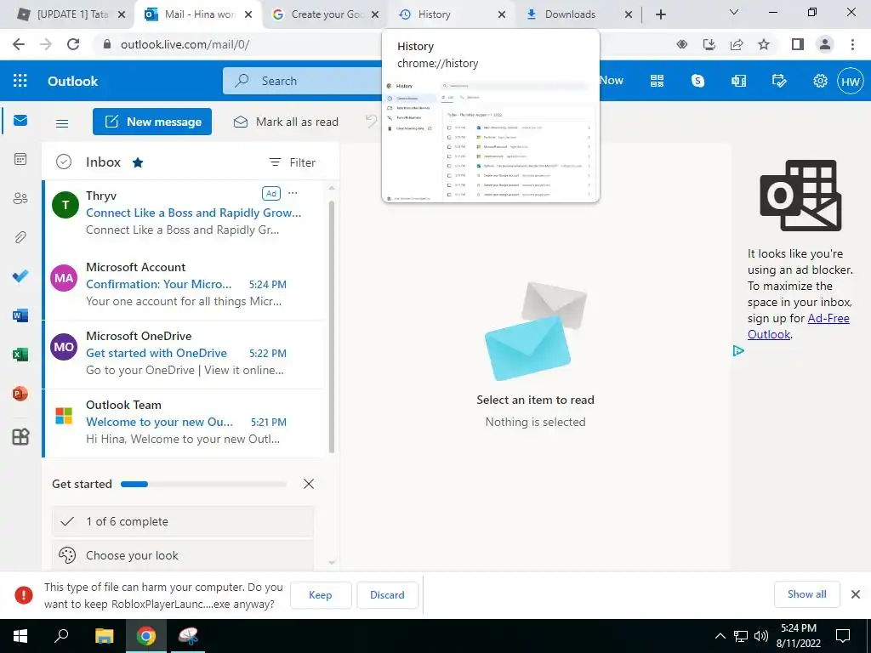Click the Outlook Search box

[x=303, y=81]
